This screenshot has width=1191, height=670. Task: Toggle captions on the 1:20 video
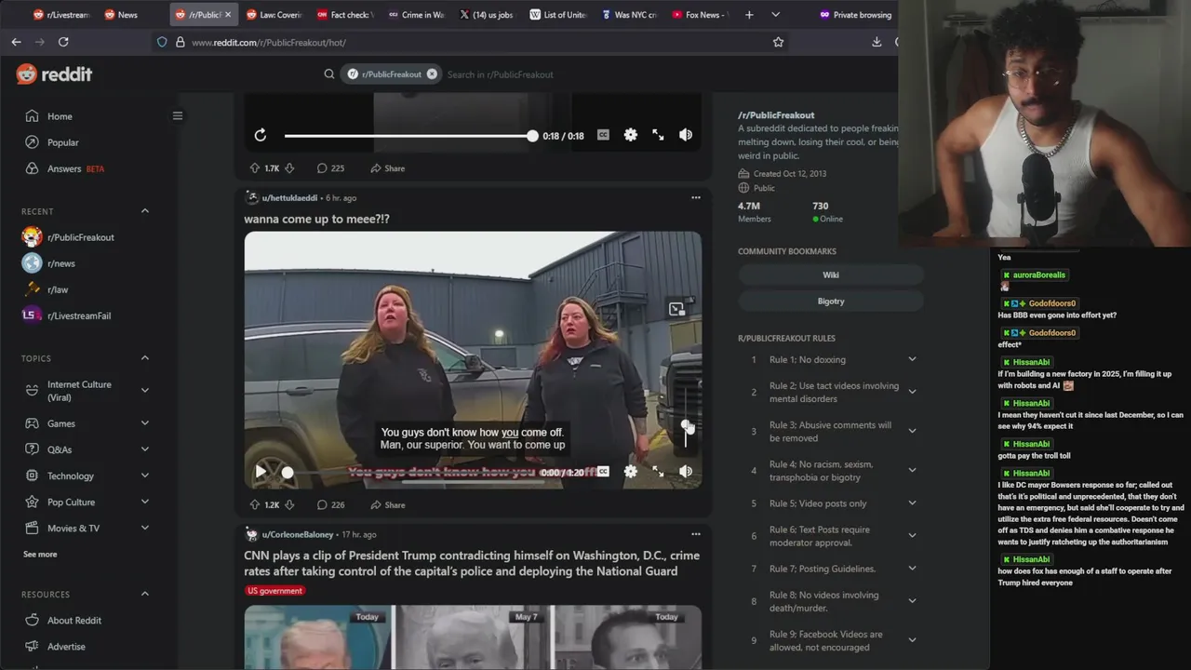[x=603, y=472]
